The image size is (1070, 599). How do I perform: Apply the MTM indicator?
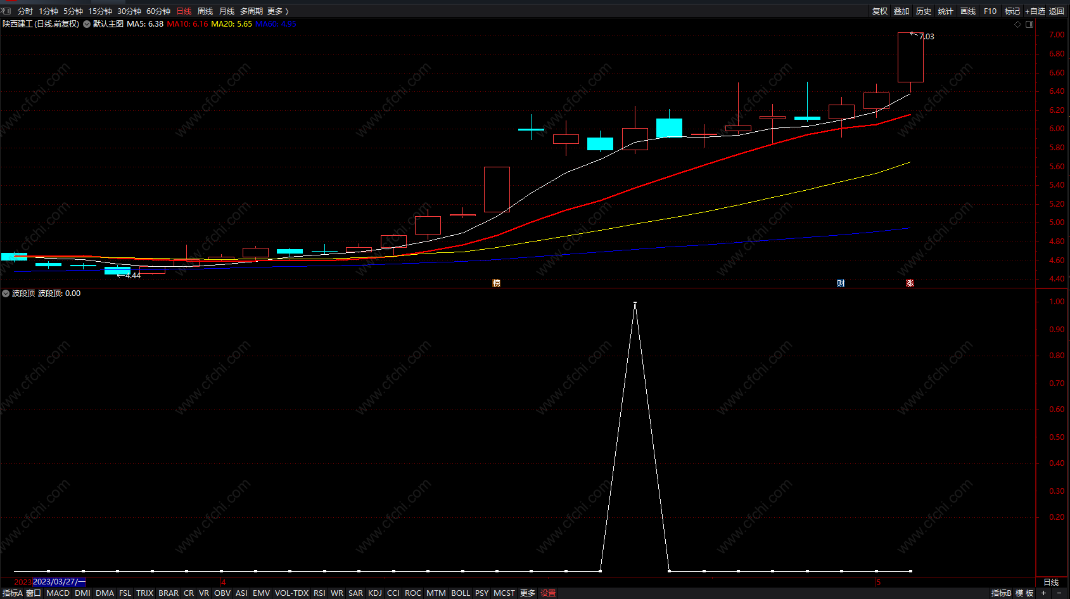pyautogui.click(x=436, y=593)
